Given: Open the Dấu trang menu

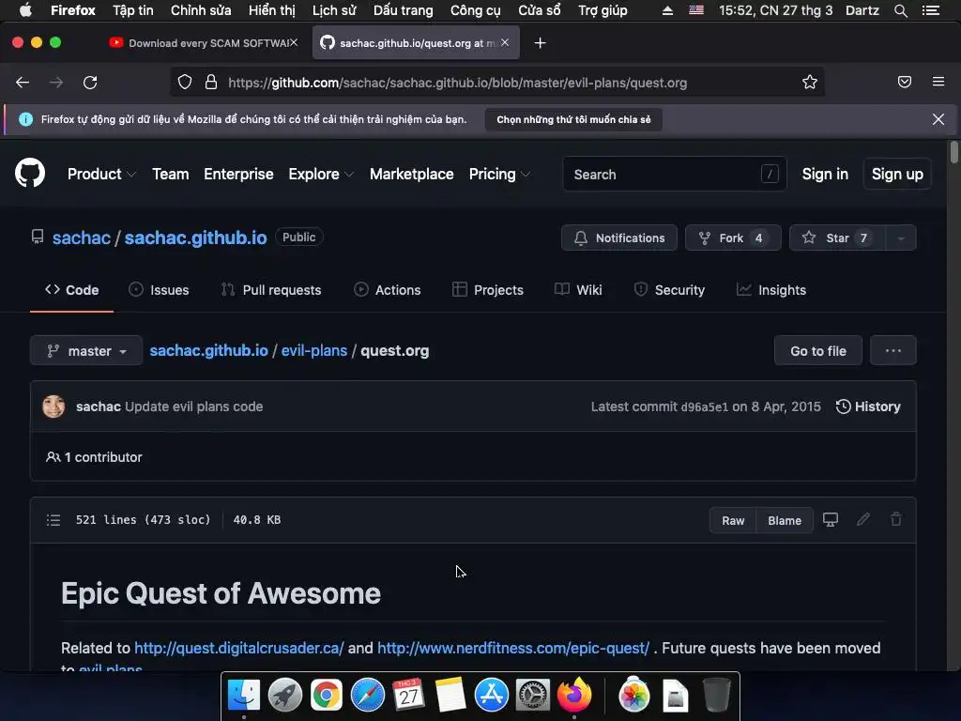Looking at the screenshot, I should pos(404,10).
